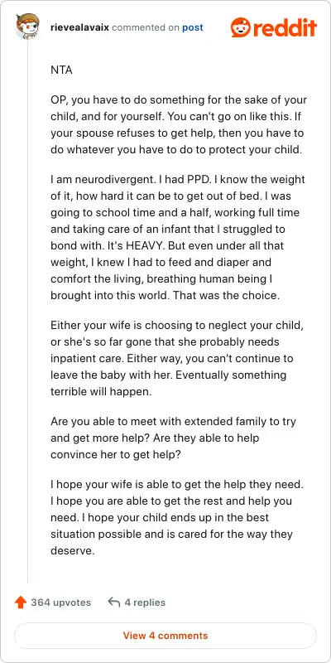Image resolution: width=331 pixels, height=663 pixels.
Task: Click the 364 upvotes count
Action: coord(60,603)
